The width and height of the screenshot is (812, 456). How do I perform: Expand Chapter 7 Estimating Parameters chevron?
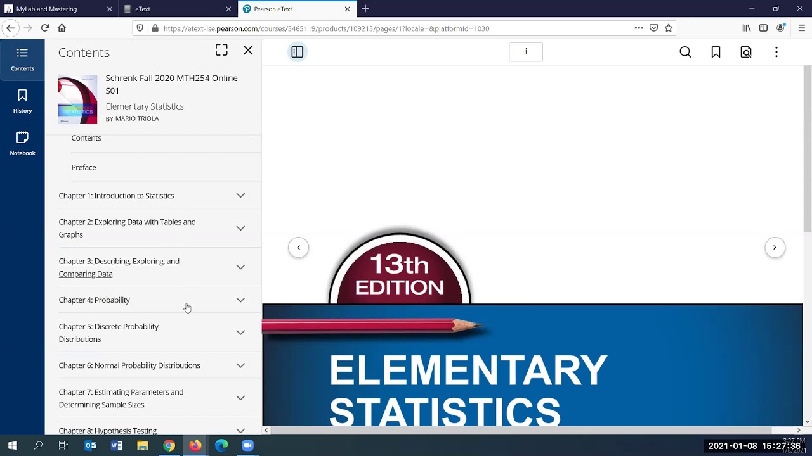[x=240, y=398]
